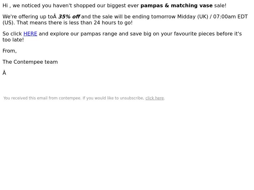Click the bold 'pampas & matching vase' text

pos(177,6)
